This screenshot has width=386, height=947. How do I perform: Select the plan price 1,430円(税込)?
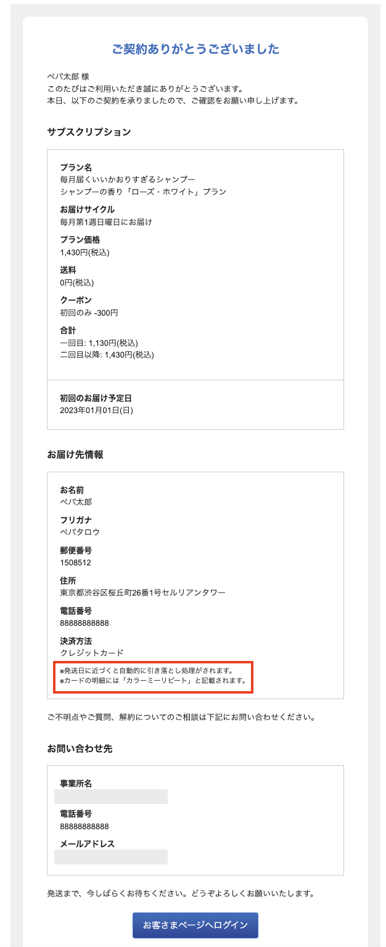click(84, 252)
